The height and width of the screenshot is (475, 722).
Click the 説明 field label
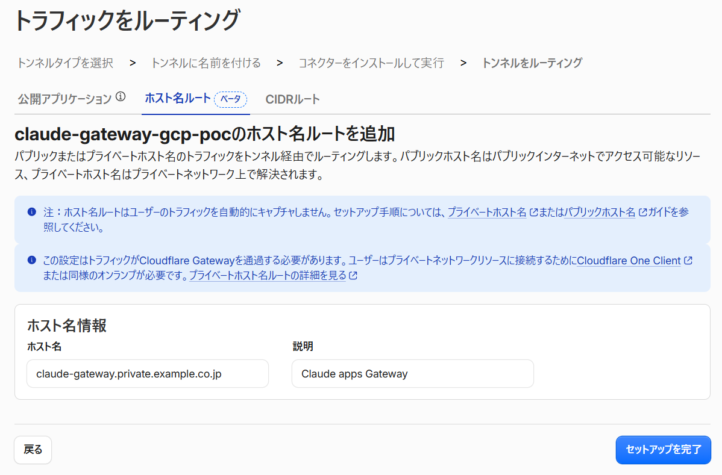point(303,347)
